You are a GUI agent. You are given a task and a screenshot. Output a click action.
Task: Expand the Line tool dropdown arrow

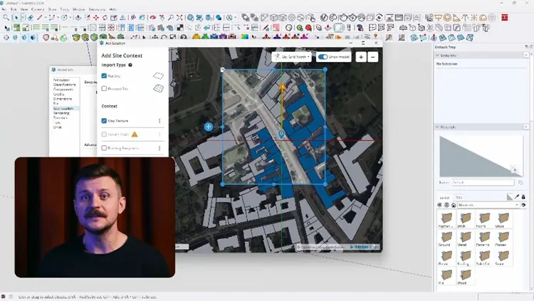[x=46, y=17]
